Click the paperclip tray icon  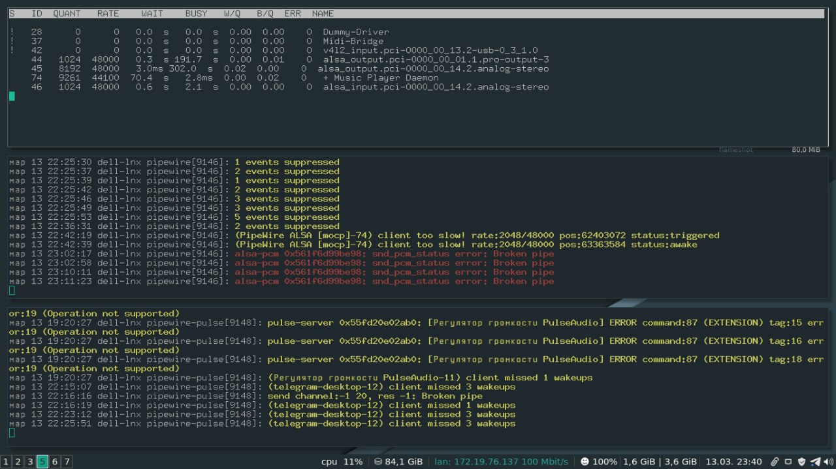775,462
